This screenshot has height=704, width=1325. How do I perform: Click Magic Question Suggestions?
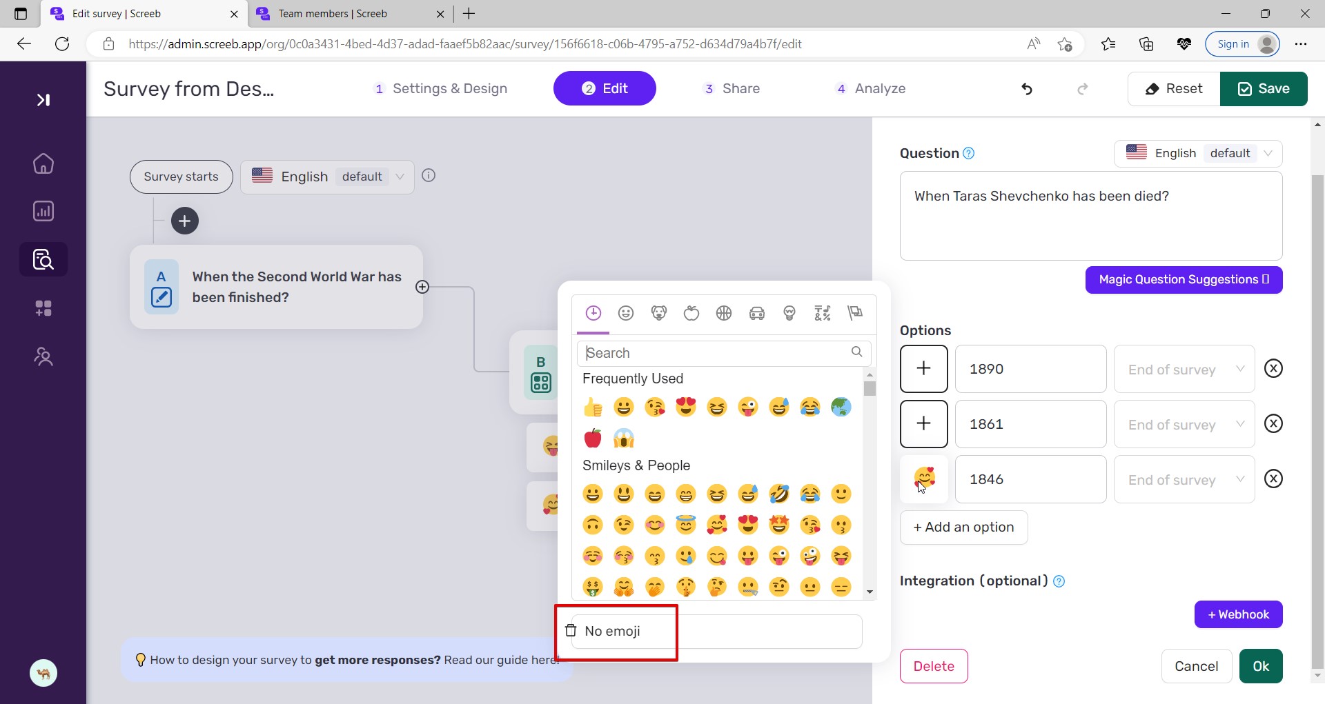(x=1184, y=280)
